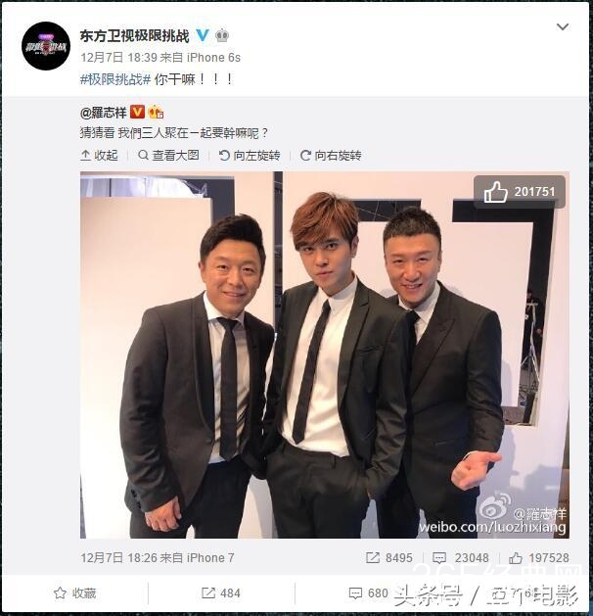Click the crown membership icon
Viewport: 593px width, 616px height.
[x=222, y=36]
